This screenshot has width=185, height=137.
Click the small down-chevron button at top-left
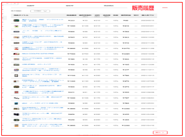pyautogui.click(x=7, y=3)
